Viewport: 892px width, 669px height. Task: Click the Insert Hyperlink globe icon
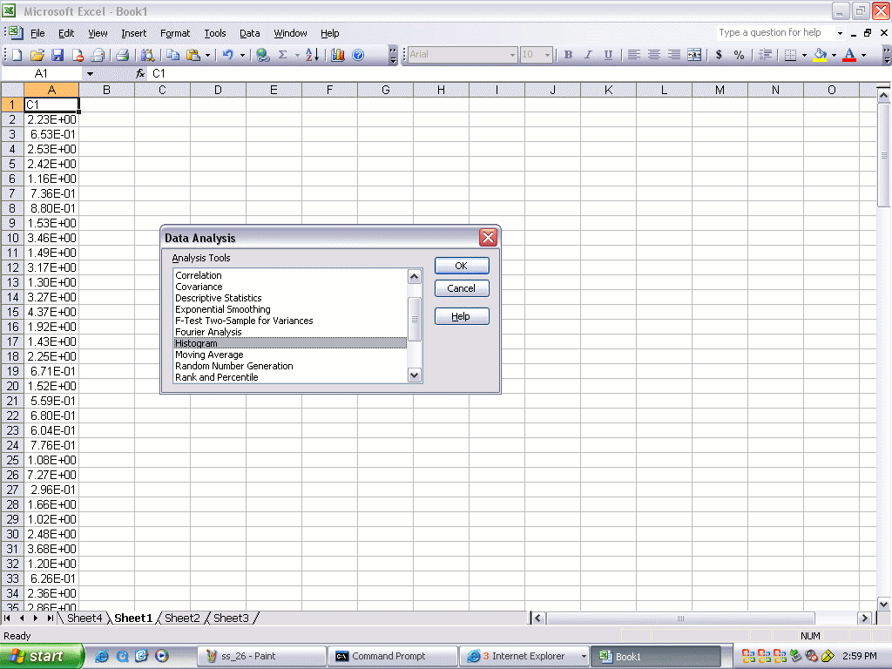[x=263, y=55]
